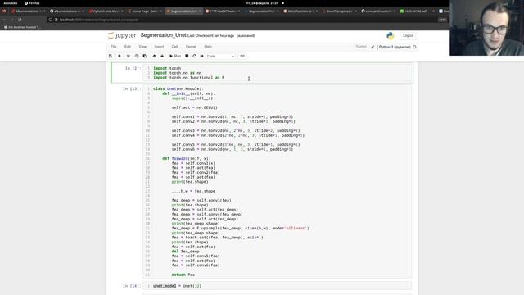Copy selected cells using the toolbar icon
The height and width of the screenshot is (295, 524).
point(137,56)
